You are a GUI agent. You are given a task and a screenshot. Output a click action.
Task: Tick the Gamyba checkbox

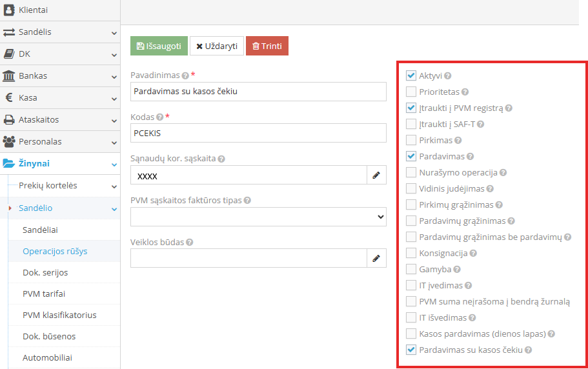click(x=411, y=269)
